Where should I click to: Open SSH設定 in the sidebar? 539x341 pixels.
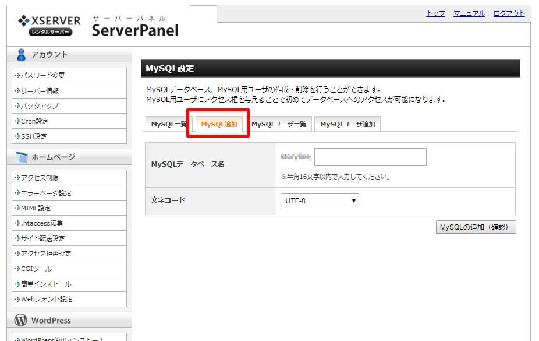coord(34,136)
